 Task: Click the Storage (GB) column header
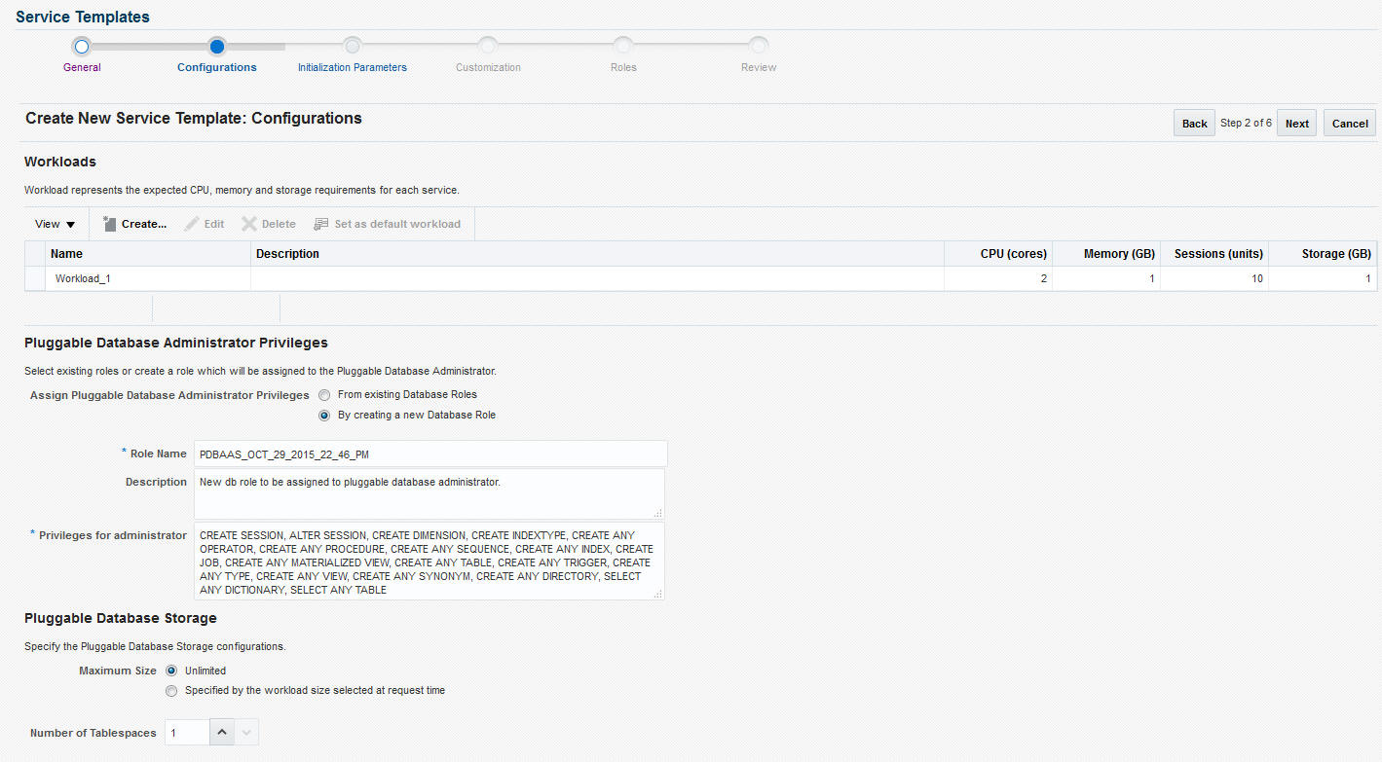point(1323,254)
